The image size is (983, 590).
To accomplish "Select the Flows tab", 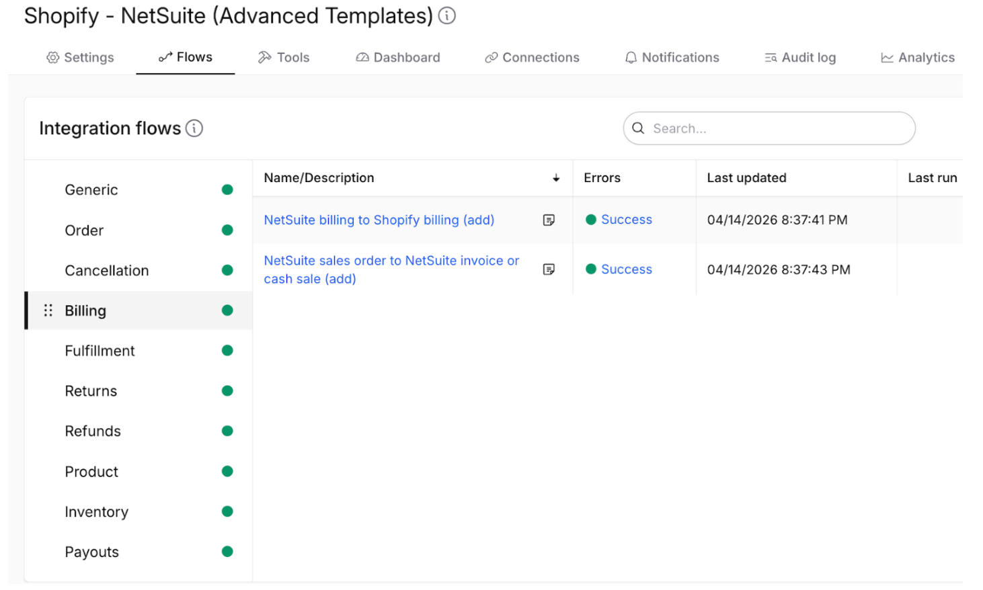I will 186,57.
